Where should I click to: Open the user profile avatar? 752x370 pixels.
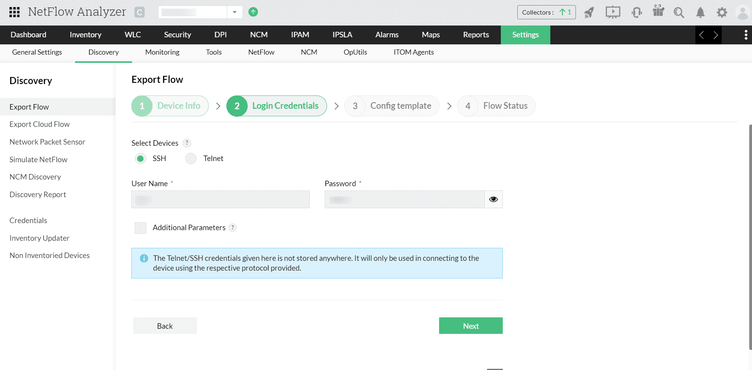(743, 13)
